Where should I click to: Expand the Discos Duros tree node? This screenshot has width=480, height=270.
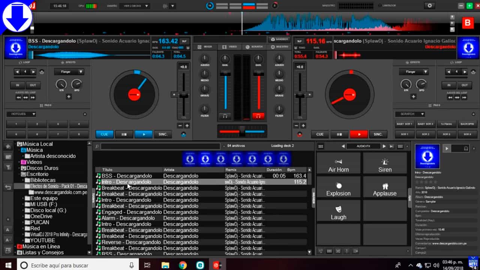click(x=19, y=168)
